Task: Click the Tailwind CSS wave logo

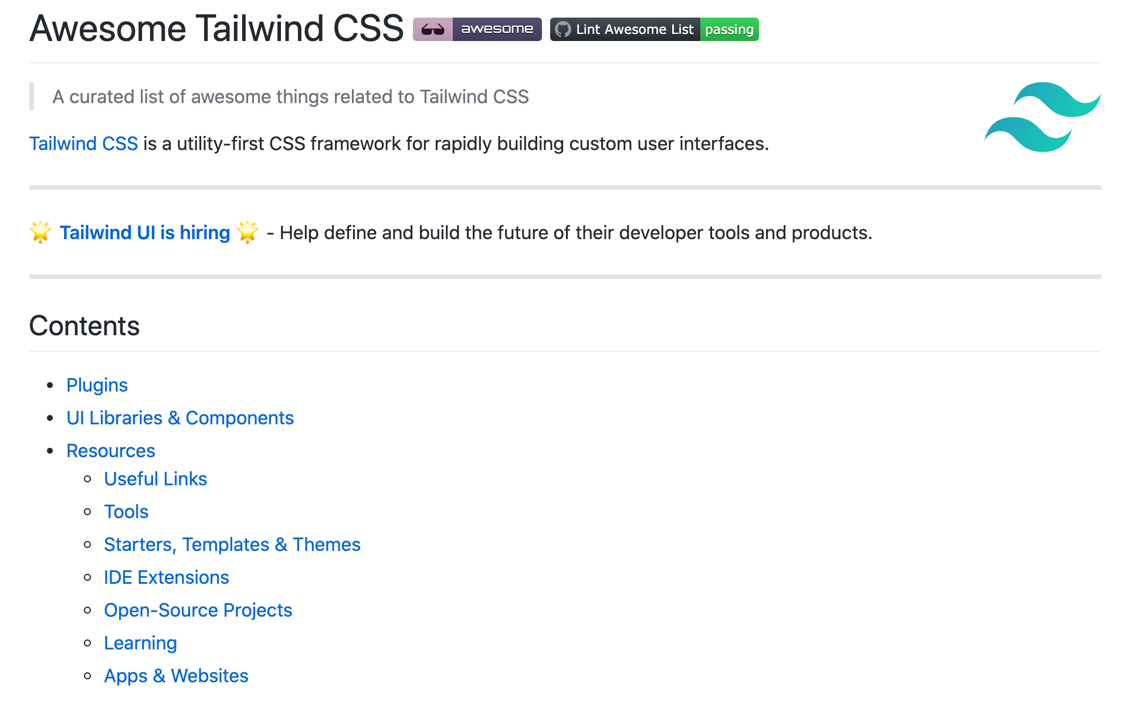Action: [x=1042, y=117]
